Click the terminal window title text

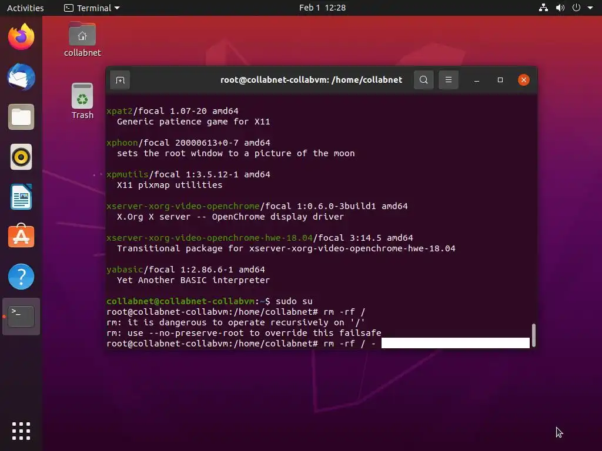(x=312, y=80)
